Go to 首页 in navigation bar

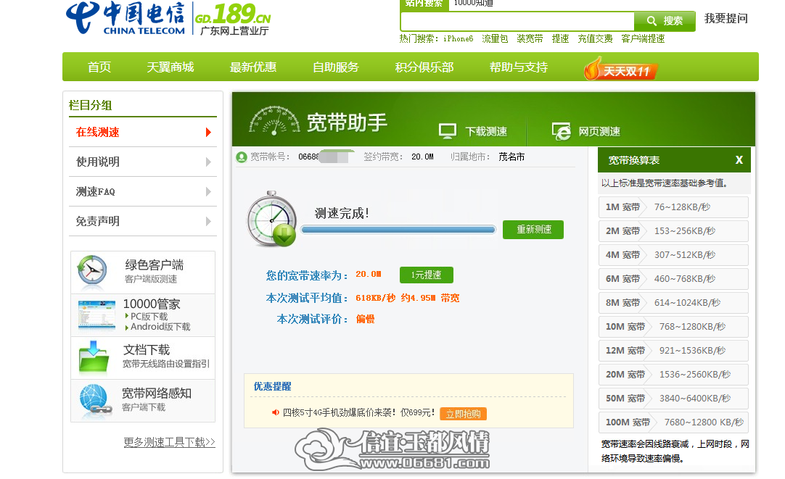(99, 67)
